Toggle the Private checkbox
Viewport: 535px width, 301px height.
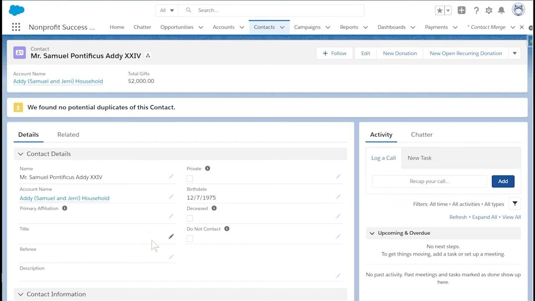[x=190, y=179]
